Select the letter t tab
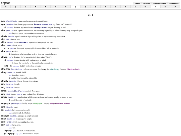181x136 pixels. (x=125, y=7)
